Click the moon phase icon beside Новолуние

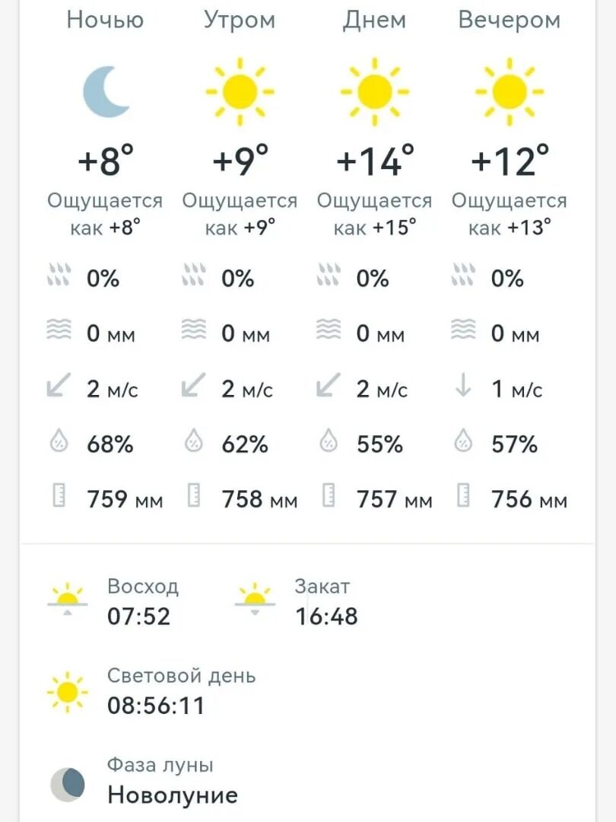(x=68, y=784)
